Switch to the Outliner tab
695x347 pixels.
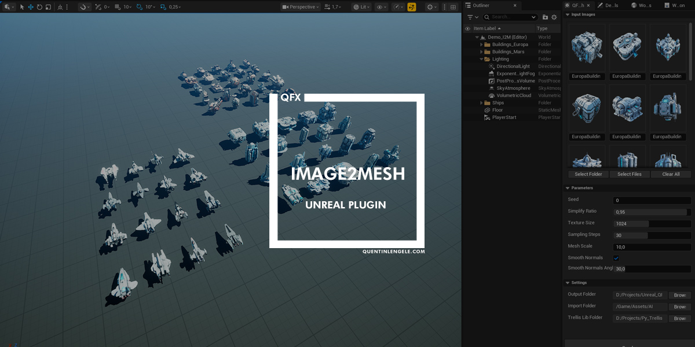481,5
